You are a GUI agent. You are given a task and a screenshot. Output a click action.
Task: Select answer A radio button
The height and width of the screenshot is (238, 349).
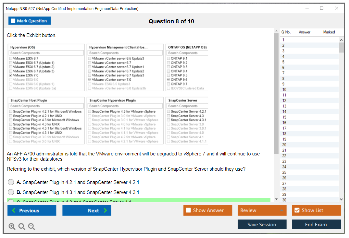click(11, 182)
